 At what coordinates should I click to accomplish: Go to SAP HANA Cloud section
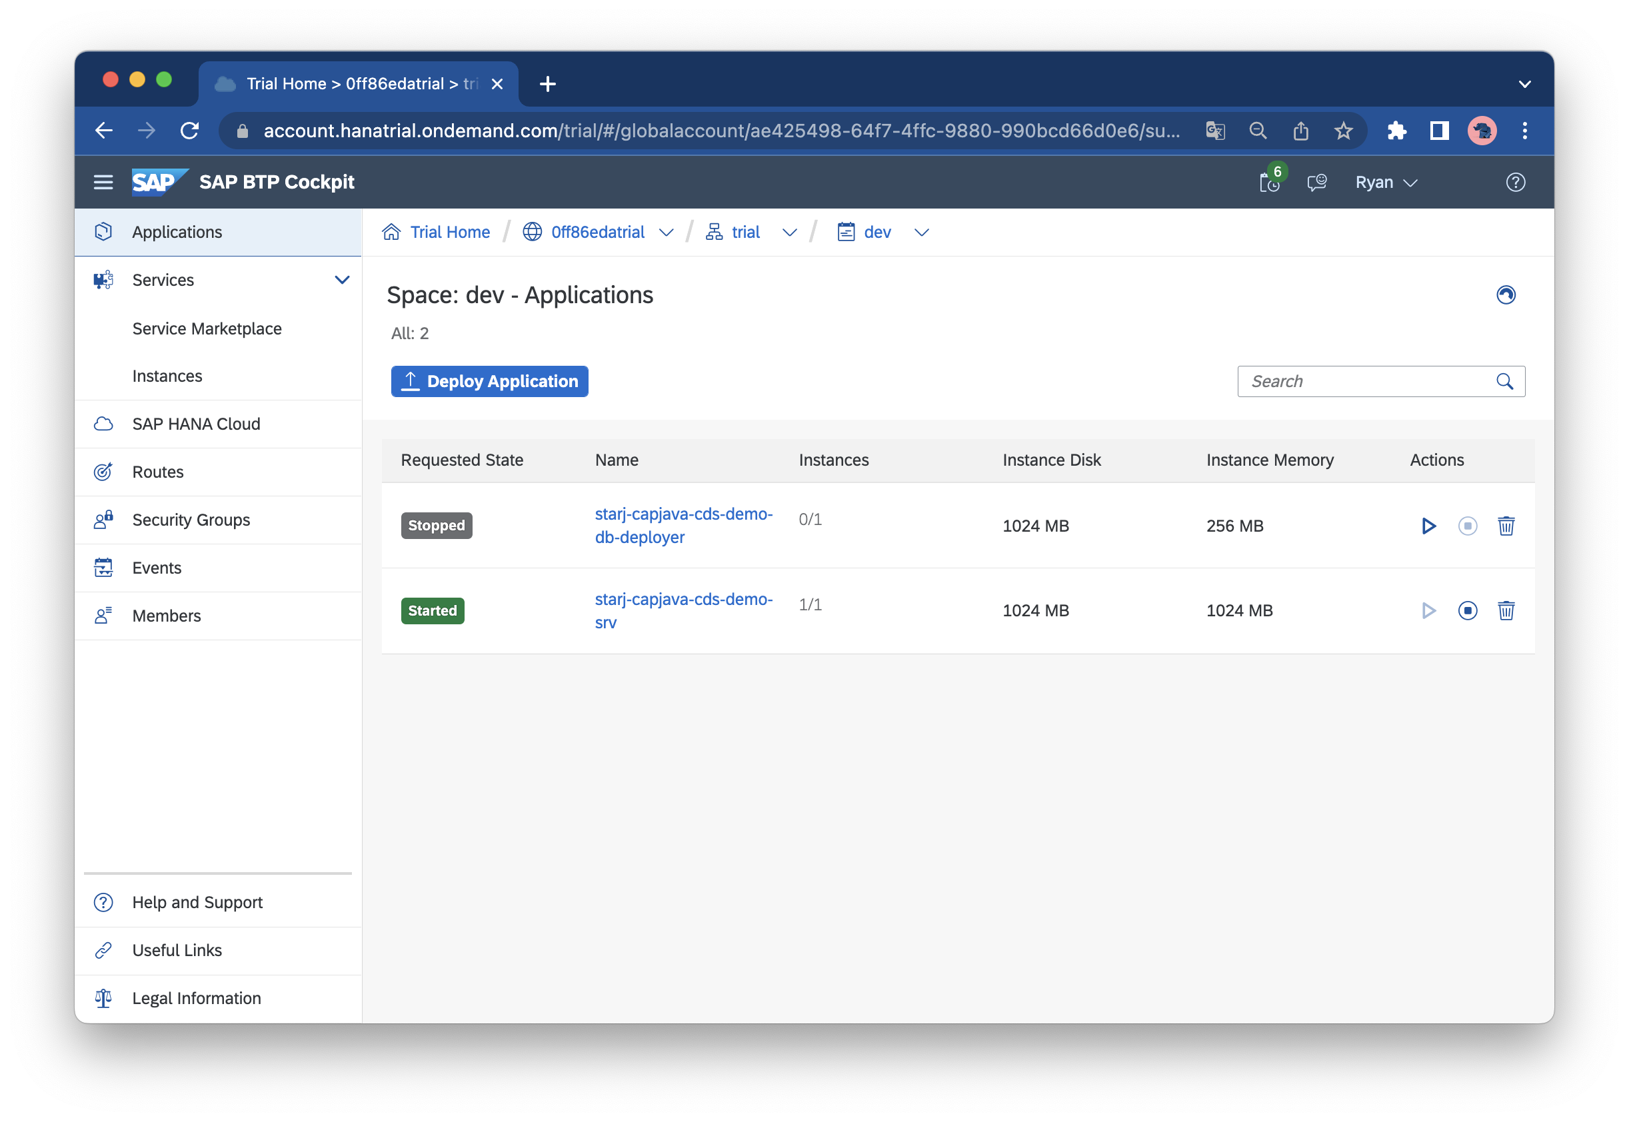196,424
